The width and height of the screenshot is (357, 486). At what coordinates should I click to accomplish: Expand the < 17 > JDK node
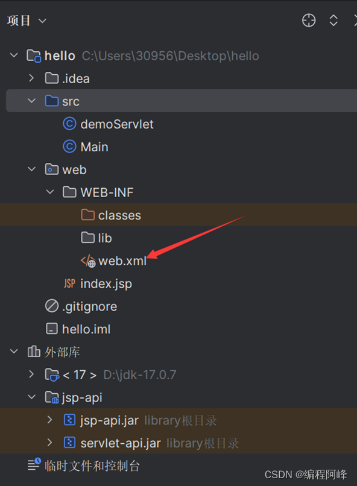[31, 374]
